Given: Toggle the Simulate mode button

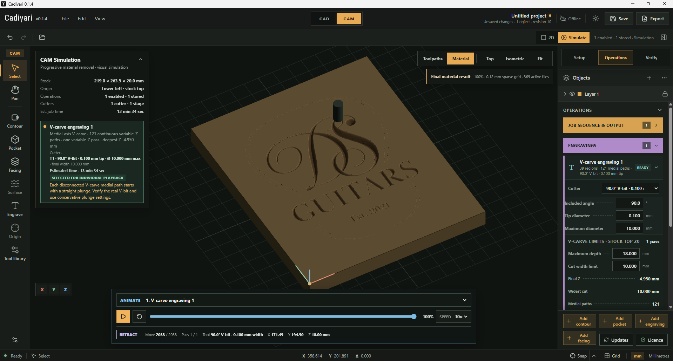Looking at the screenshot, I should click(574, 38).
